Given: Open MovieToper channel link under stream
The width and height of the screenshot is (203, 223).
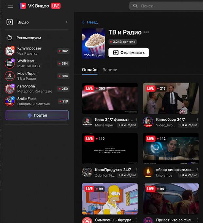Looking at the screenshot, I should [104, 125].
